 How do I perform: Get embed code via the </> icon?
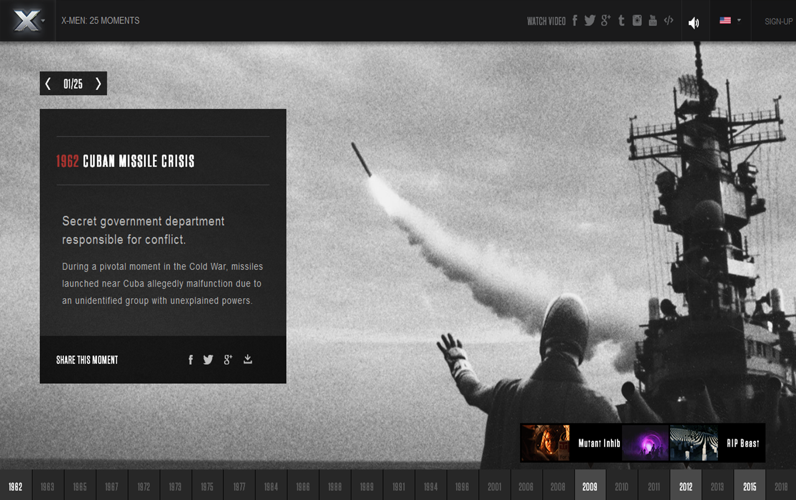(x=669, y=21)
